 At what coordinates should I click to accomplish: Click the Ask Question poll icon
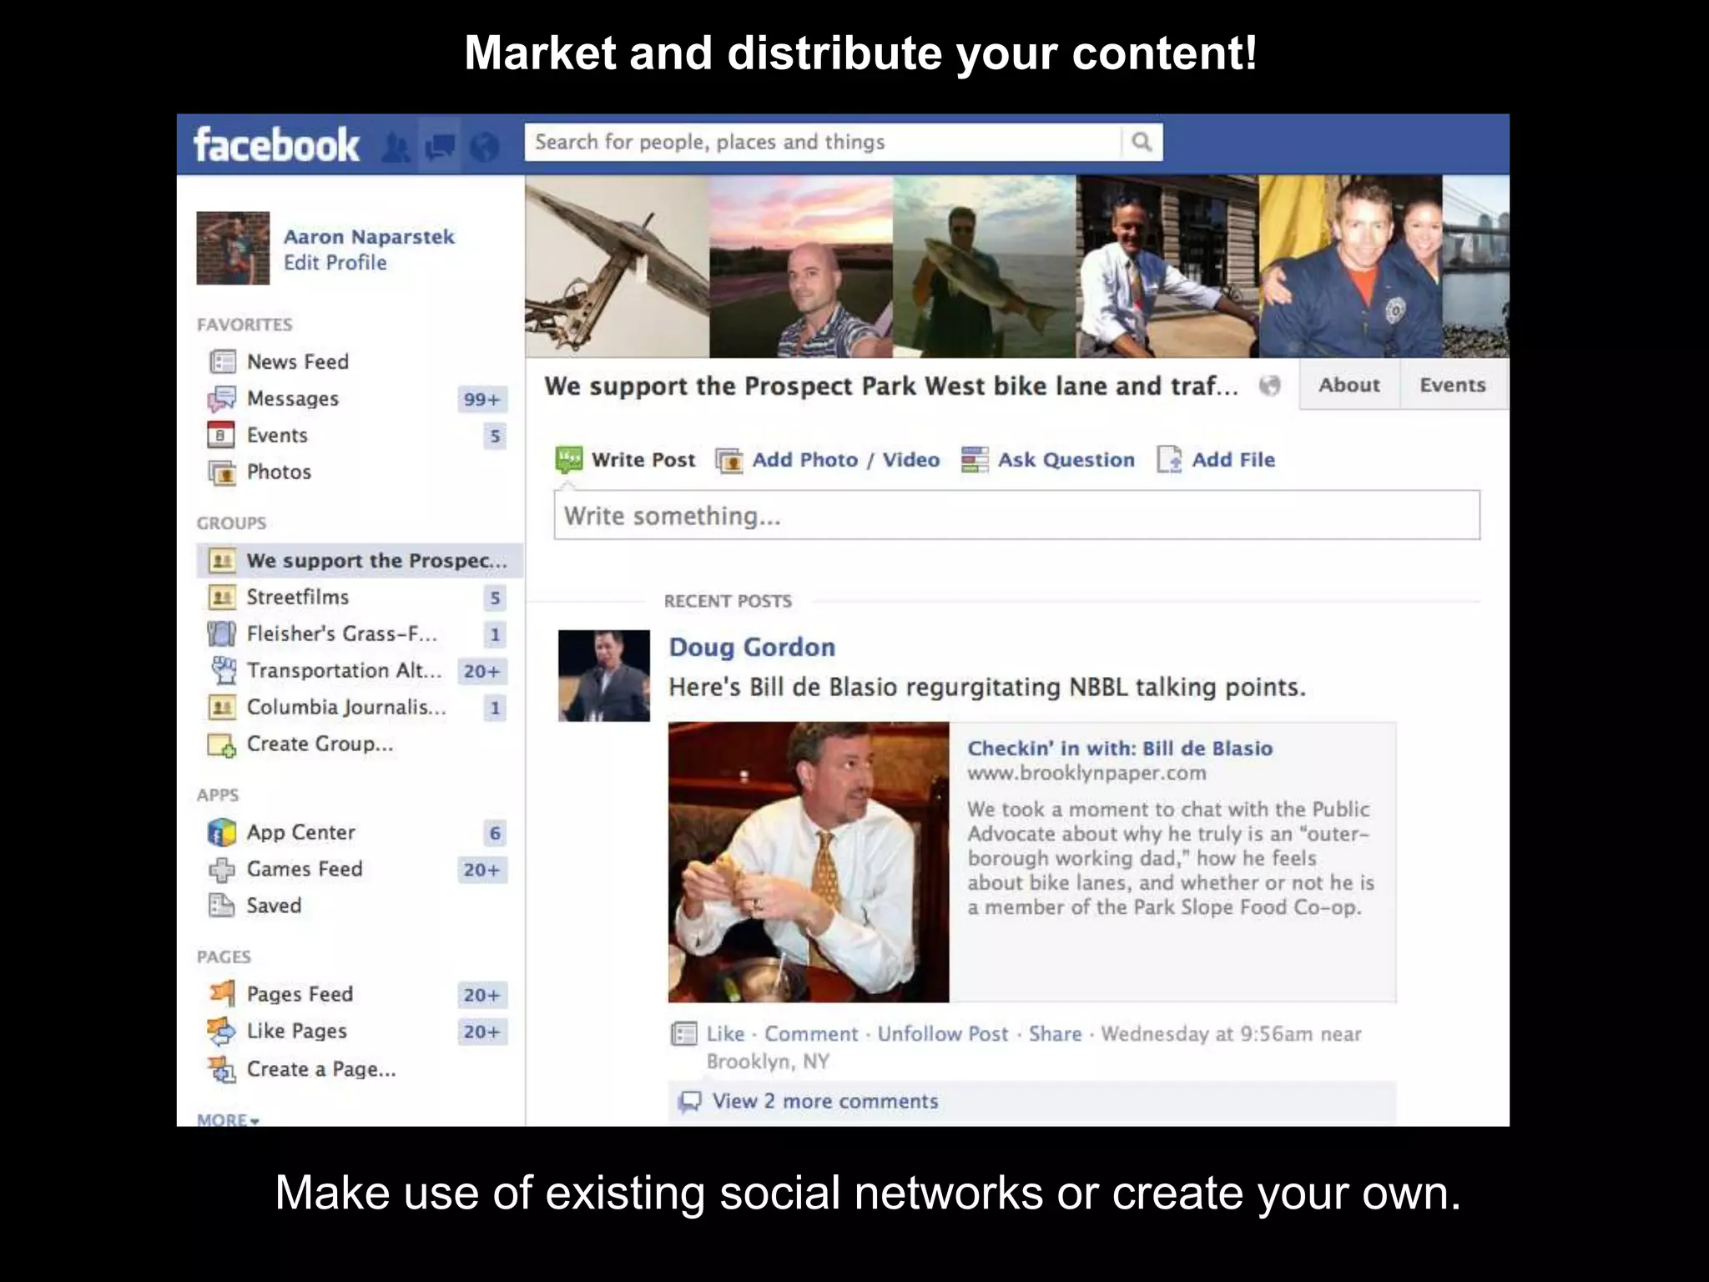coord(975,460)
